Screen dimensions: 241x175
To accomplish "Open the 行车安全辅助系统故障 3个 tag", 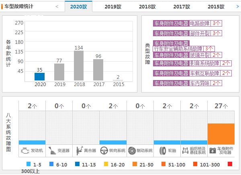I will pyautogui.click(x=184, y=46).
